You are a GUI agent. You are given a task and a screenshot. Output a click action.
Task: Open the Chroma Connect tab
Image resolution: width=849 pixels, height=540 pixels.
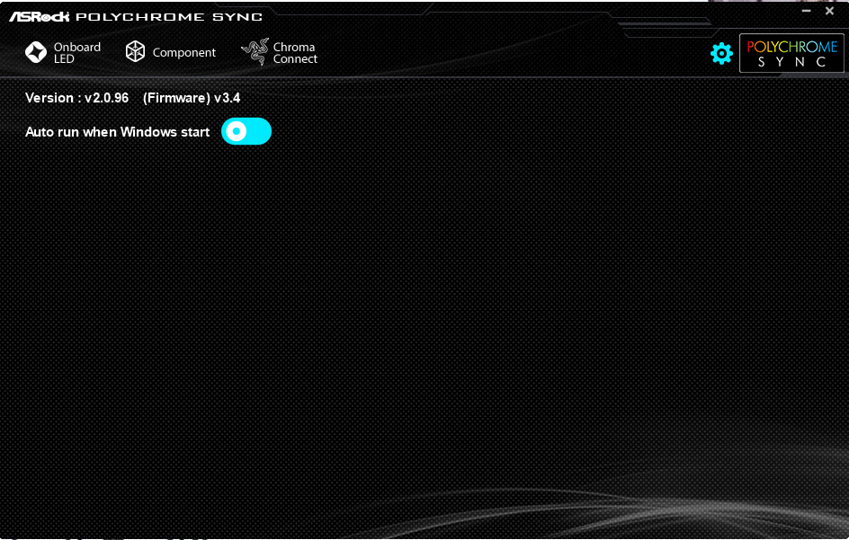coord(280,52)
